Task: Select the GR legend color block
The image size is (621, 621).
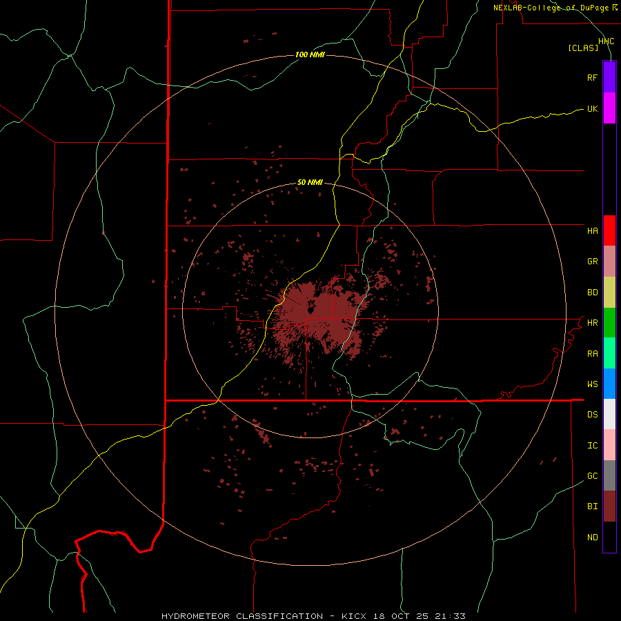Action: click(x=609, y=262)
